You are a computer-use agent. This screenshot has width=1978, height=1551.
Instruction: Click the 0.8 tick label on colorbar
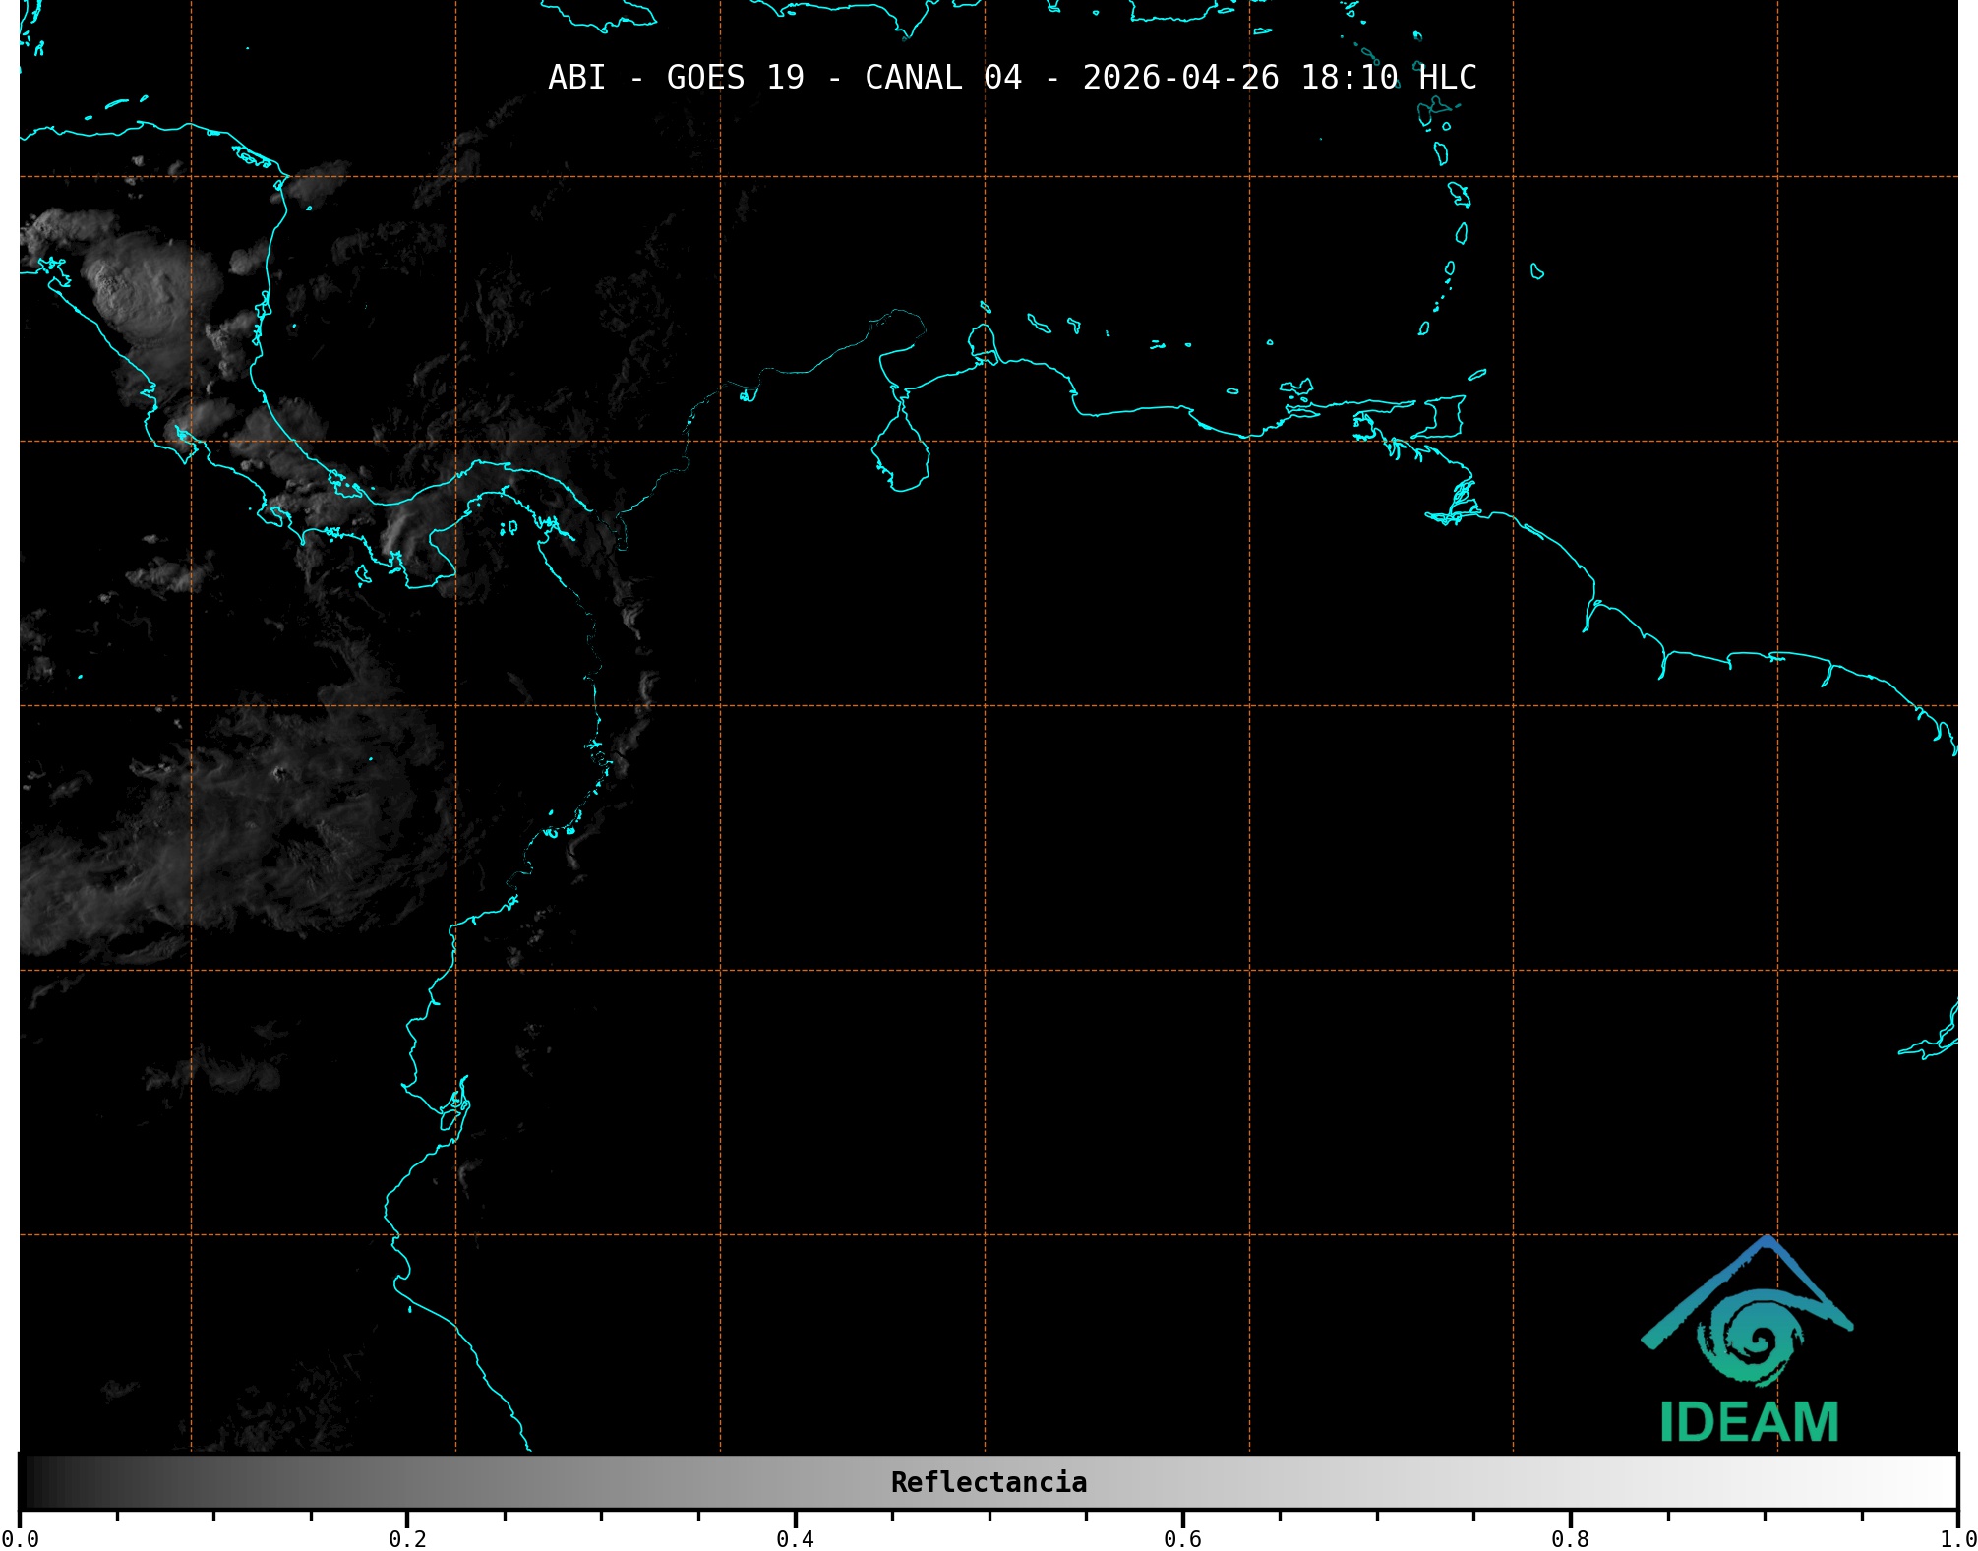pos(1570,1538)
